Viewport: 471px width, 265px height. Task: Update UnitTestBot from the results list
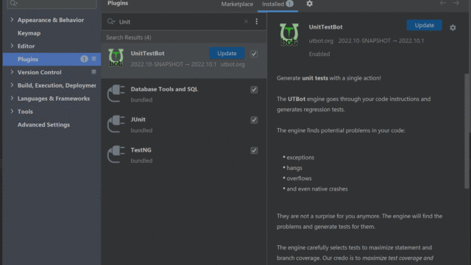coord(227,53)
